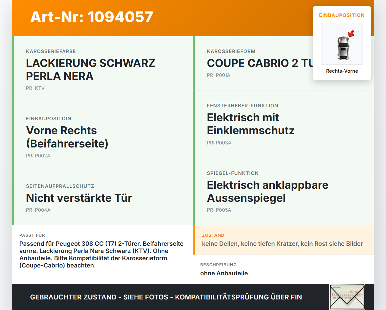Click the COUPE CABRIO 2 value
Viewport: 386px width, 310px height.
260,63
